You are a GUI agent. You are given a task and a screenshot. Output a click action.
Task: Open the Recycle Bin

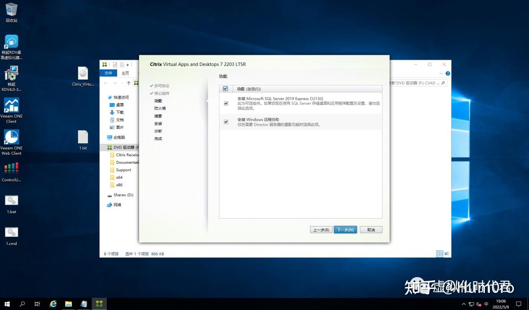[x=11, y=10]
